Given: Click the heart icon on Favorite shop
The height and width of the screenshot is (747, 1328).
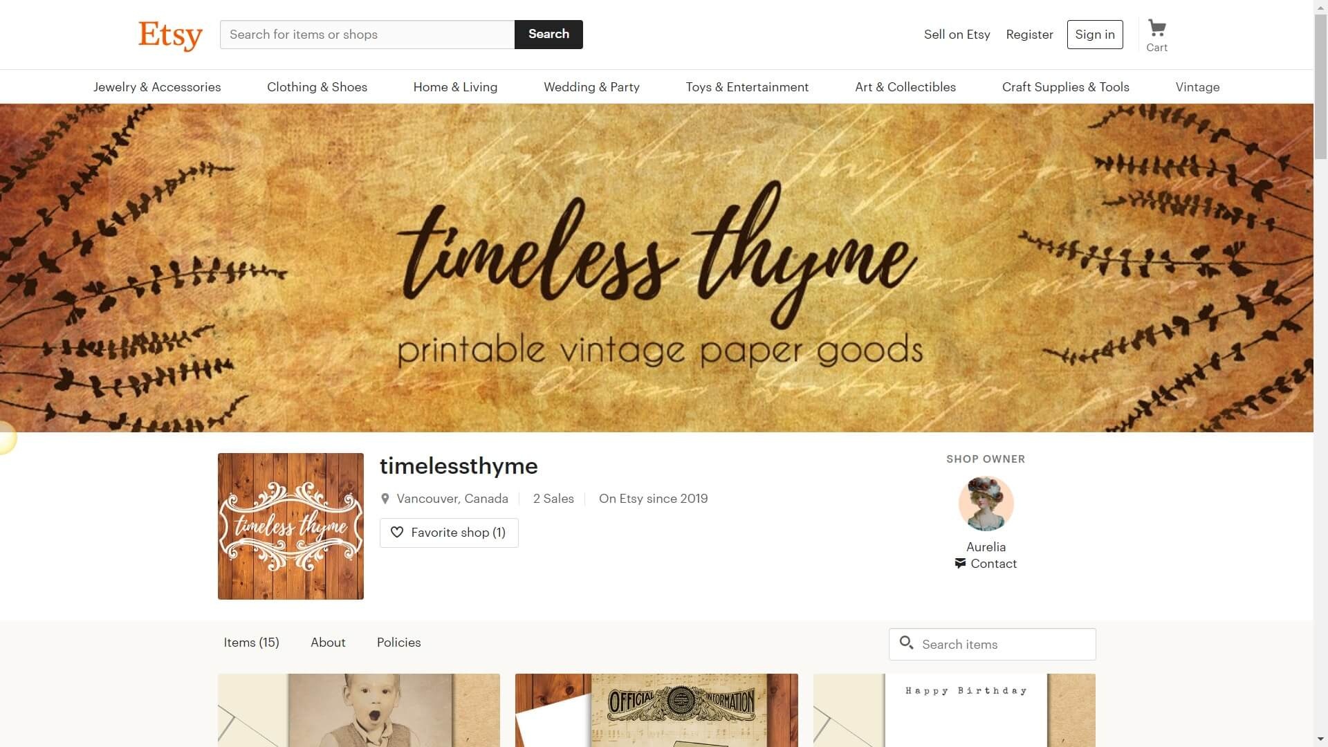Looking at the screenshot, I should (x=397, y=532).
